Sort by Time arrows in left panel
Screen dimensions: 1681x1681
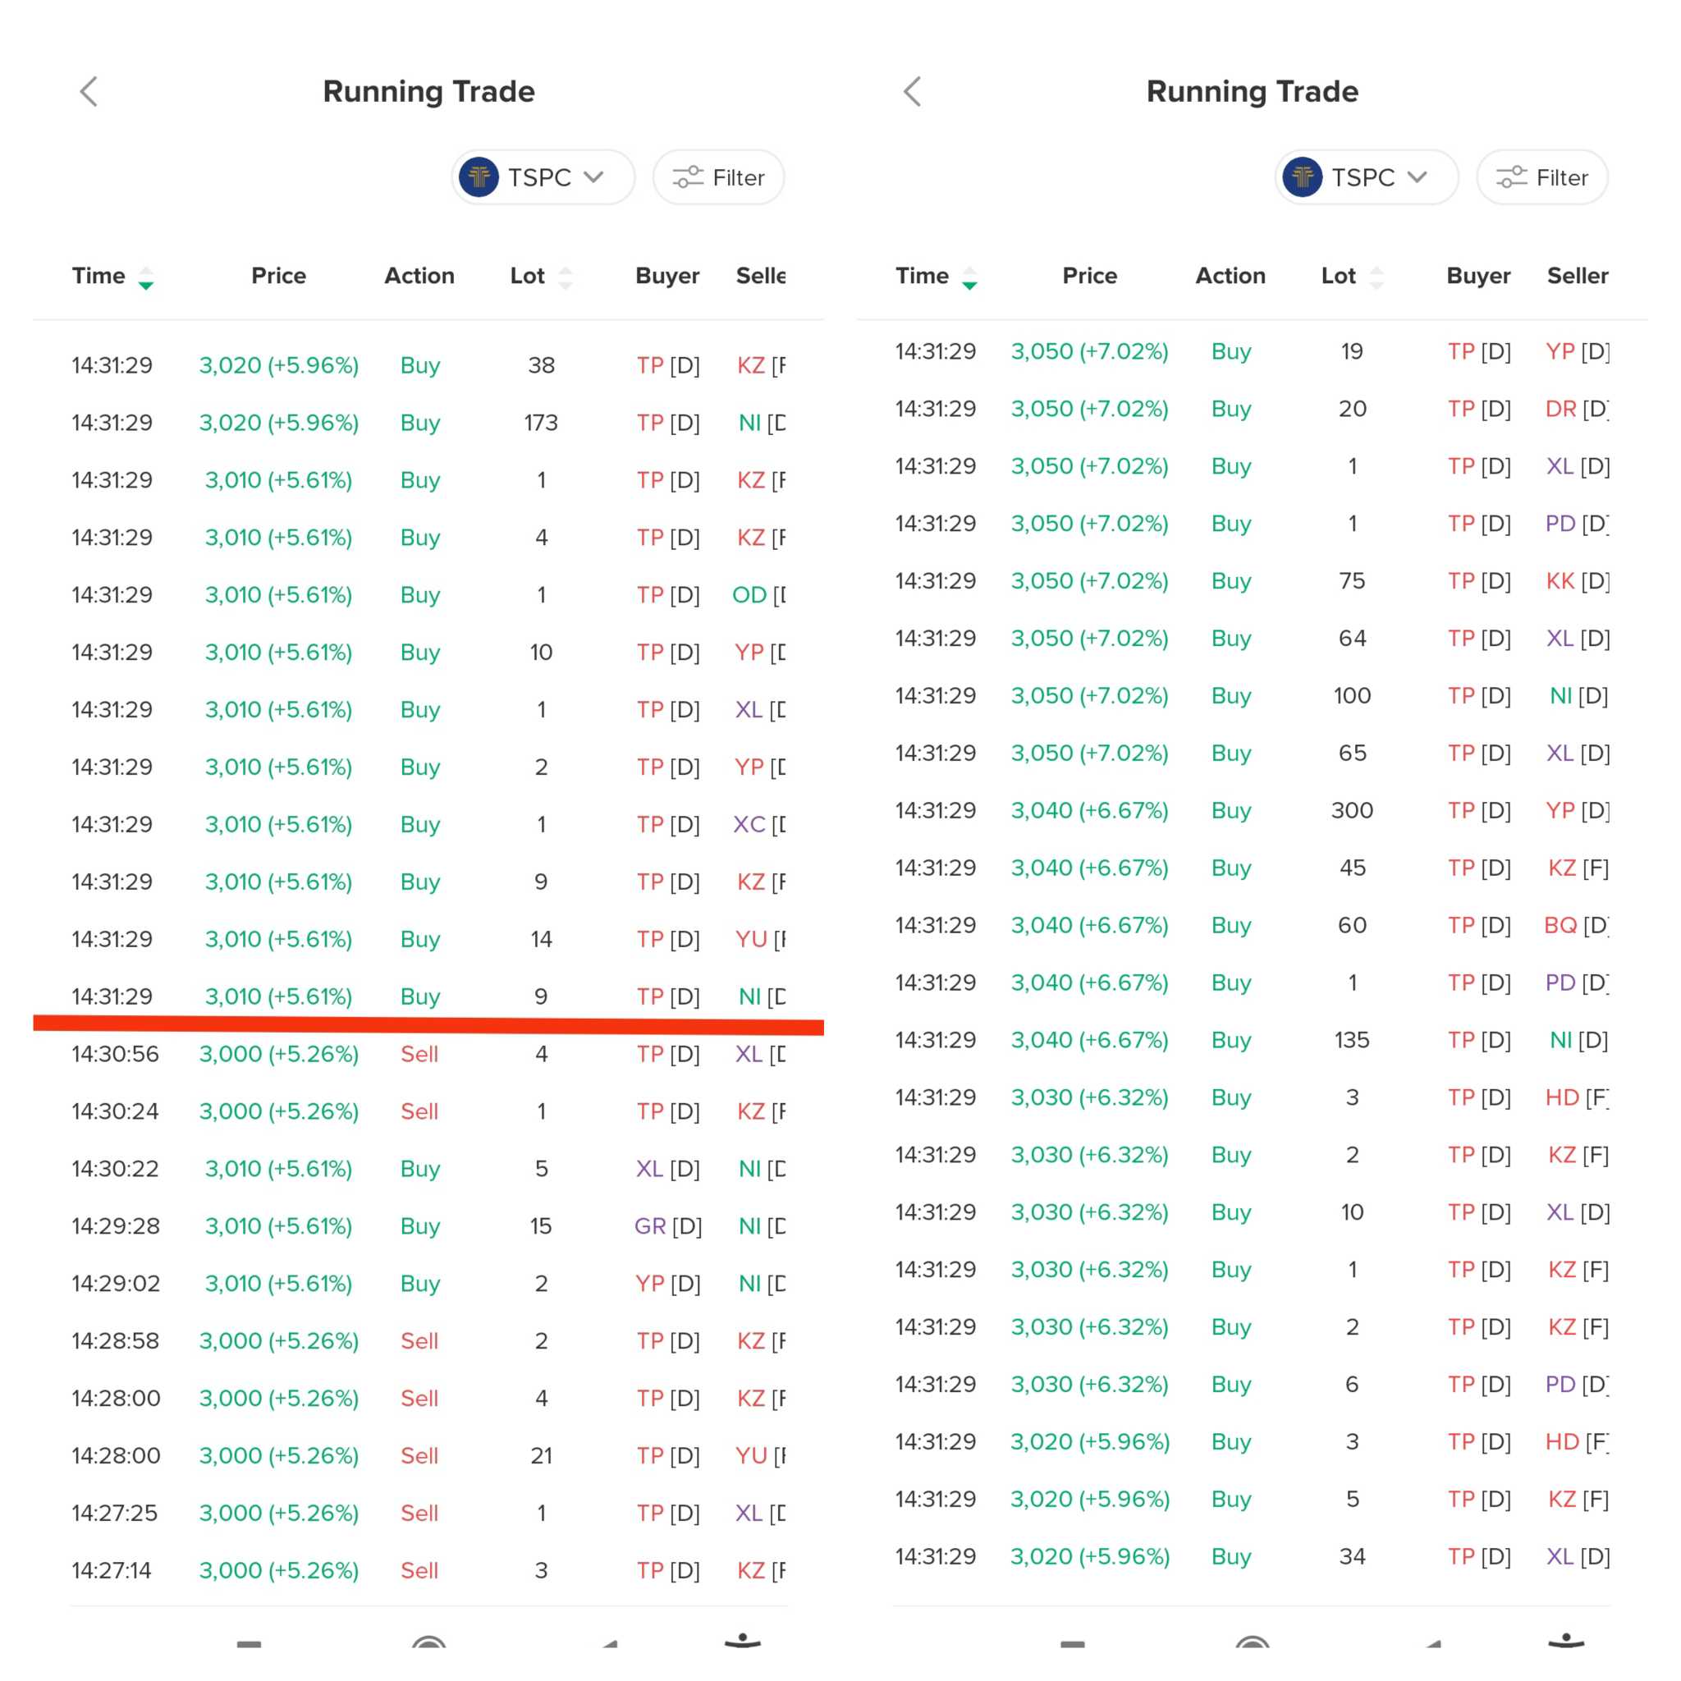click(x=146, y=277)
